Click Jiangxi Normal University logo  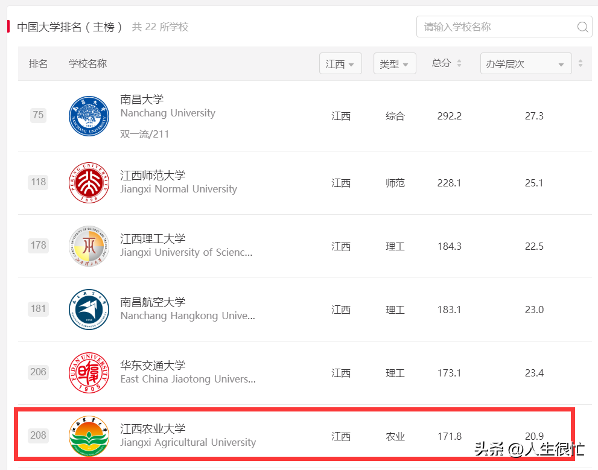pos(89,182)
